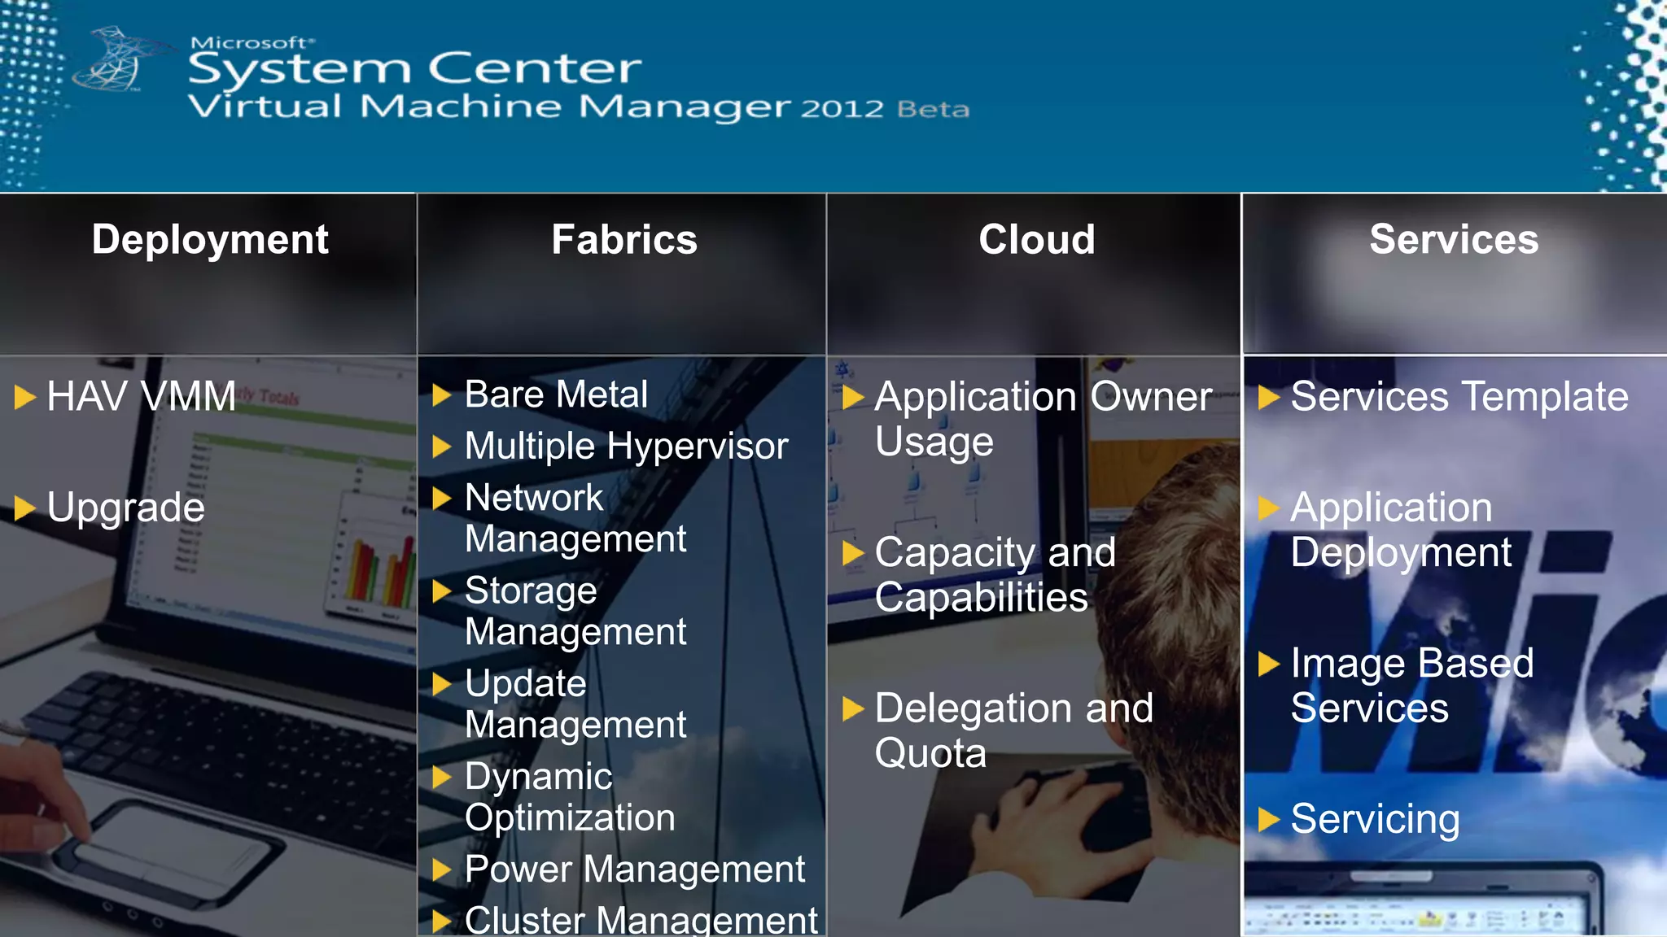The image size is (1667, 937).
Task: Click the "Update Management" item
Action: 575,704
